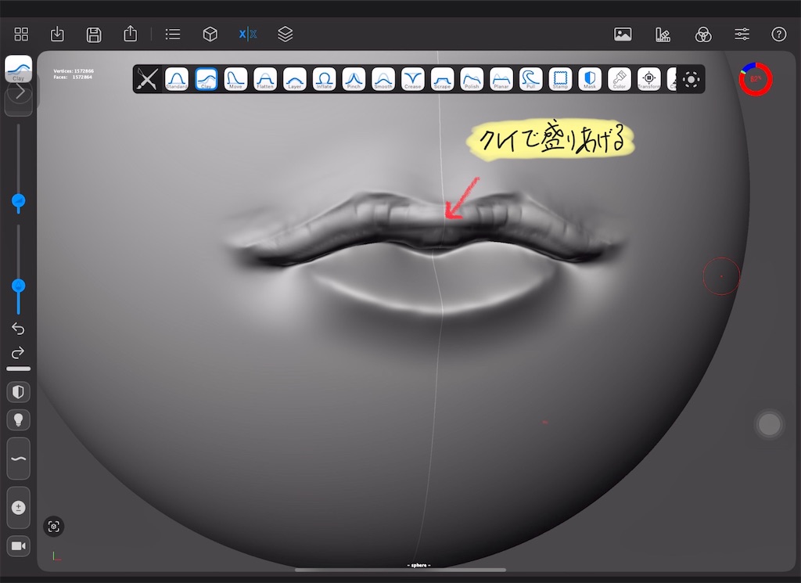The image size is (801, 583).
Task: Select the Clay brush in the toolbar
Action: pyautogui.click(x=206, y=79)
